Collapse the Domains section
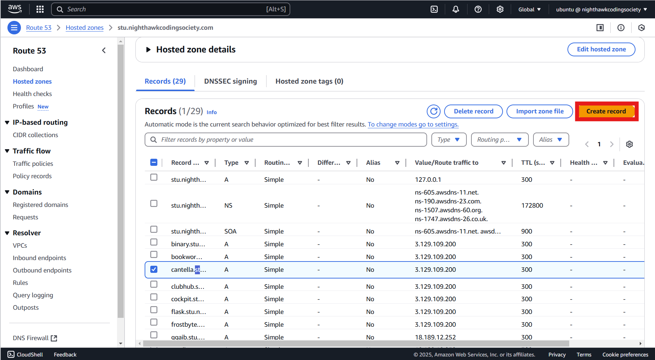The image size is (655, 360). (x=7, y=192)
